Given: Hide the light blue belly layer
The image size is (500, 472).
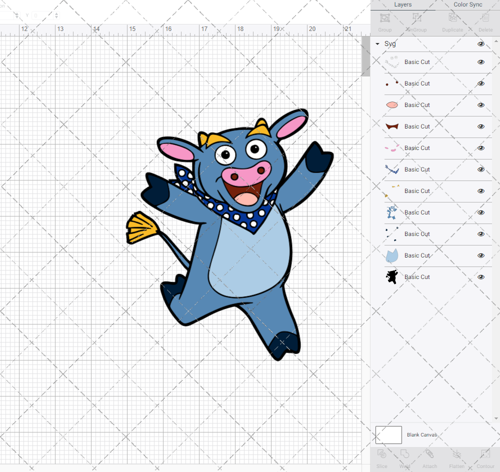Looking at the screenshot, I should [481, 255].
